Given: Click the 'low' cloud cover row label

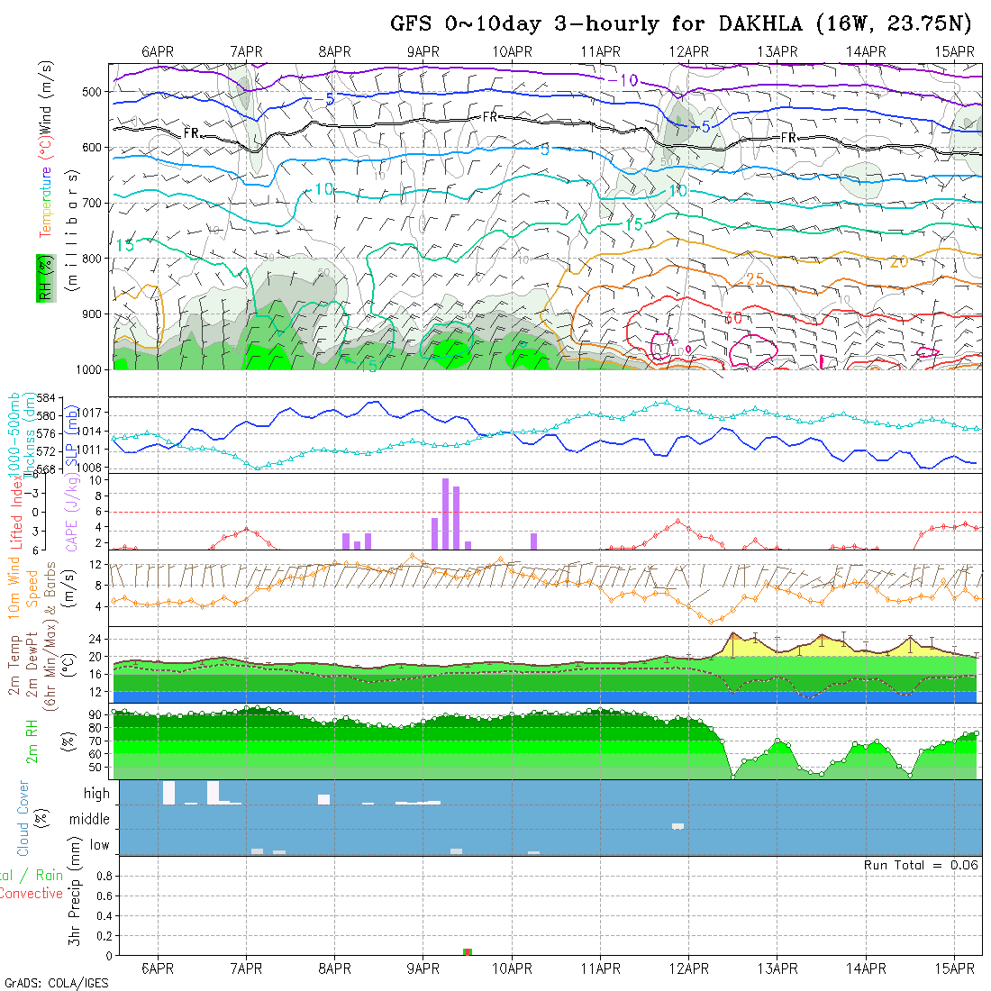Looking at the screenshot, I should coord(99,845).
